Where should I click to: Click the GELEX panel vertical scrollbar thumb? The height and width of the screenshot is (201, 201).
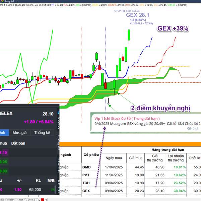(55, 189)
